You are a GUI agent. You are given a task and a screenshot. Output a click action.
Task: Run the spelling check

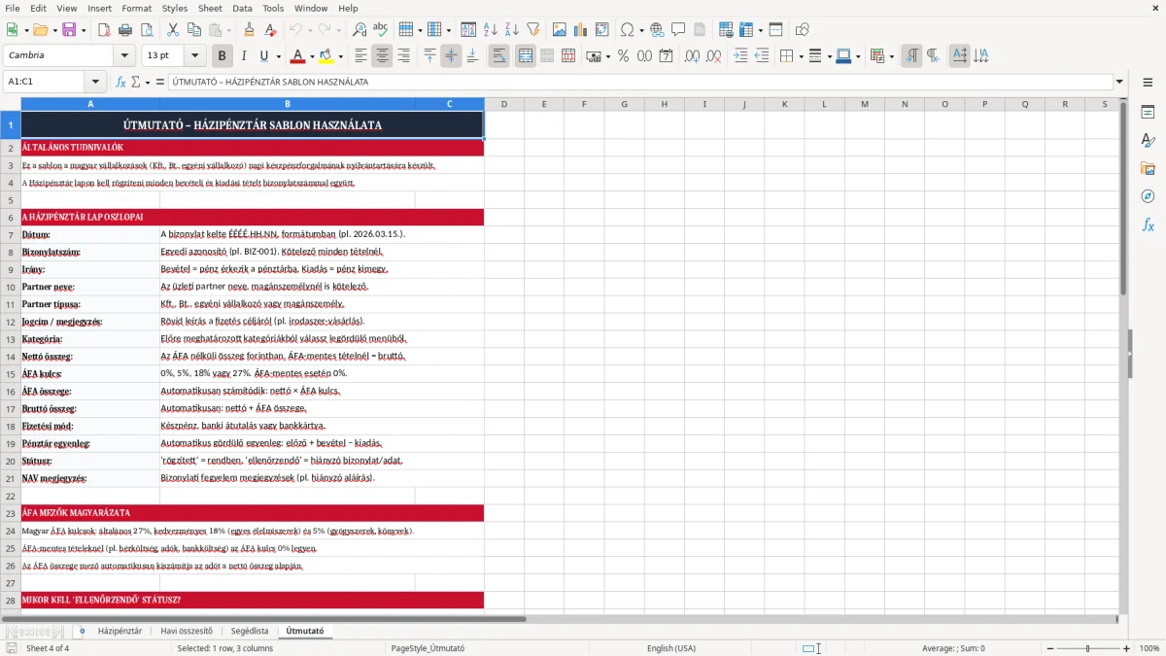381,30
